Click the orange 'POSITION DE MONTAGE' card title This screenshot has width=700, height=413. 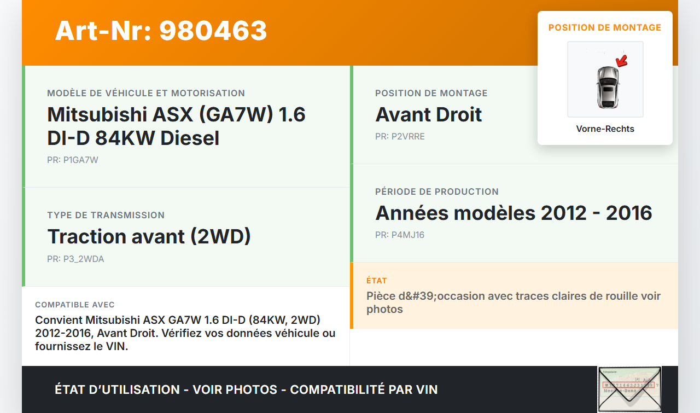[605, 27]
